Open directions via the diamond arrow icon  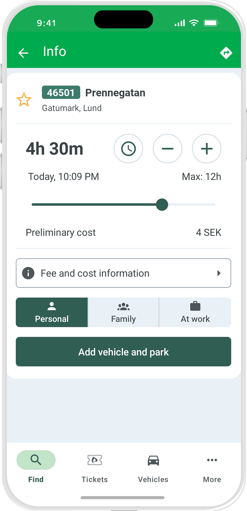tap(226, 53)
